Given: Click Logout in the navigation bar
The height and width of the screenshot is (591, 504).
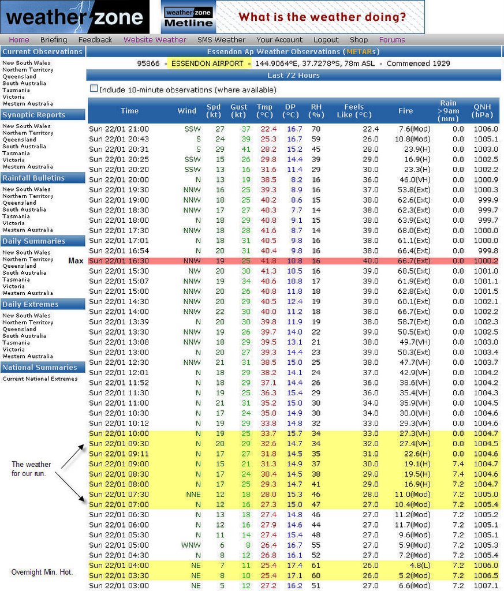Looking at the screenshot, I should (326, 40).
